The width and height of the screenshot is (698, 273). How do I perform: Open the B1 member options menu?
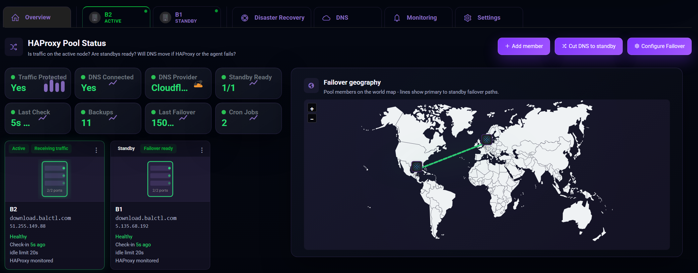coord(202,150)
